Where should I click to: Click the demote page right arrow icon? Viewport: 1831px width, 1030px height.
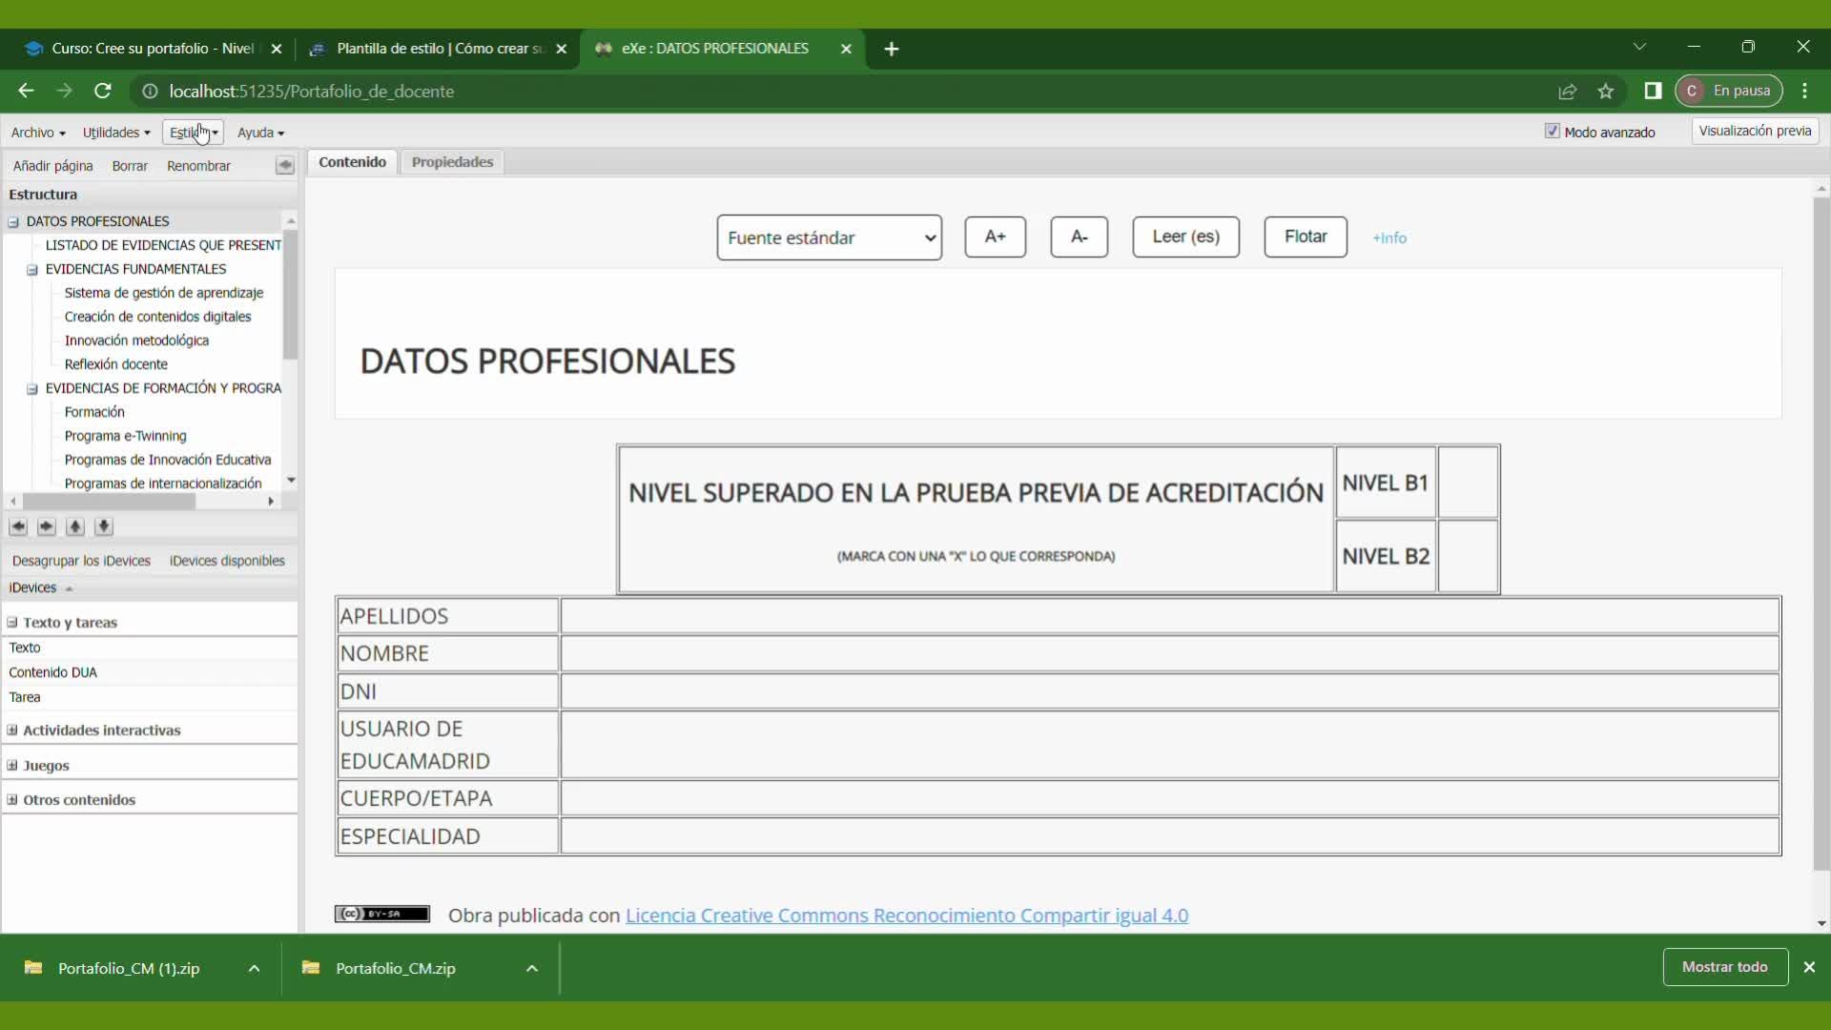coord(46,526)
